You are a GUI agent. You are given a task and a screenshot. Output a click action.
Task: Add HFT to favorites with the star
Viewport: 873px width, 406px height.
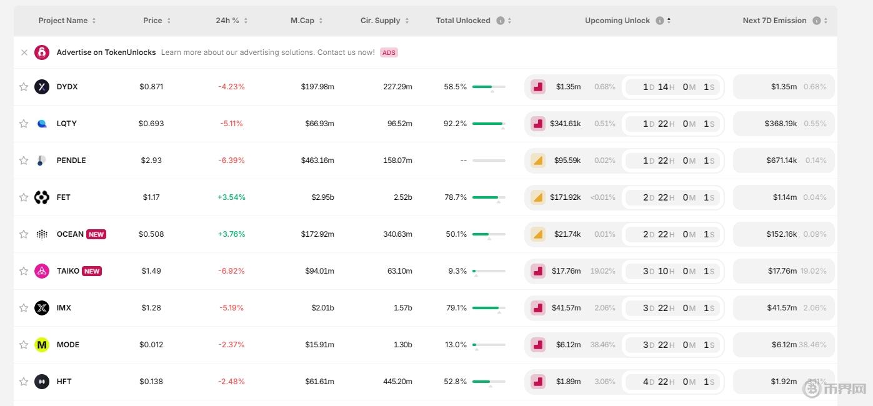(x=24, y=382)
